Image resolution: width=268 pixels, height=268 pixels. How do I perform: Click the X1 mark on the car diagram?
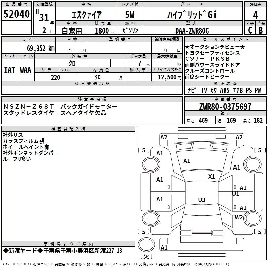211,177
